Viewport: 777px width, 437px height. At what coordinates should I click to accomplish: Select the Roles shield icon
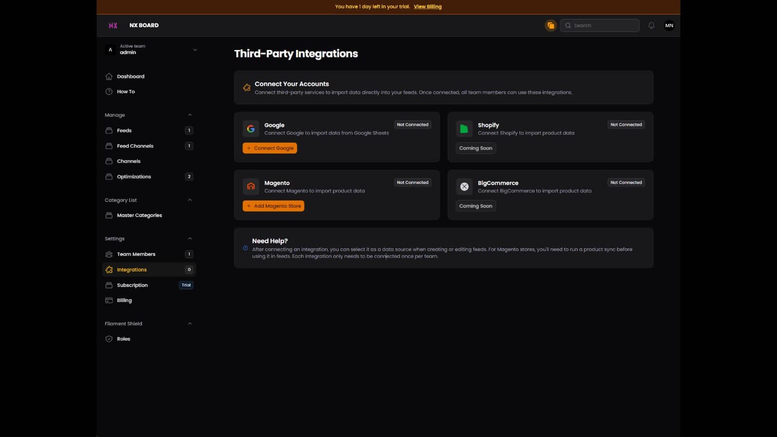point(109,338)
